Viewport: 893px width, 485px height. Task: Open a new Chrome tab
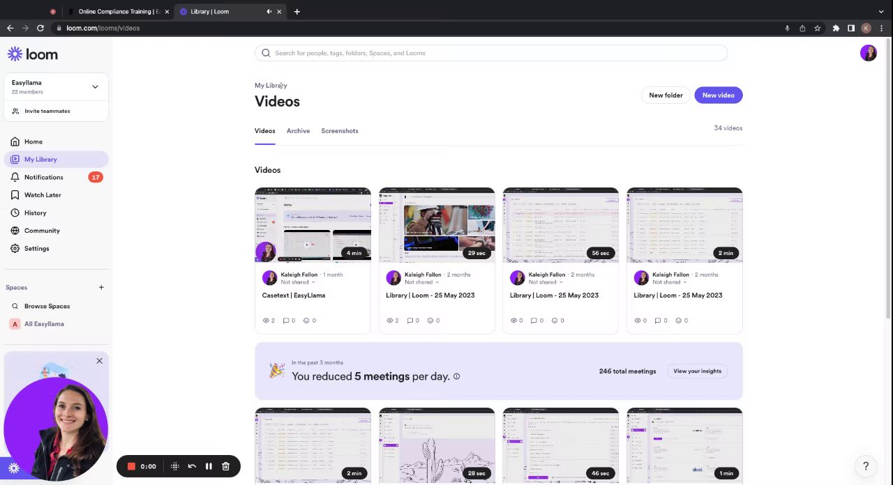pos(297,11)
